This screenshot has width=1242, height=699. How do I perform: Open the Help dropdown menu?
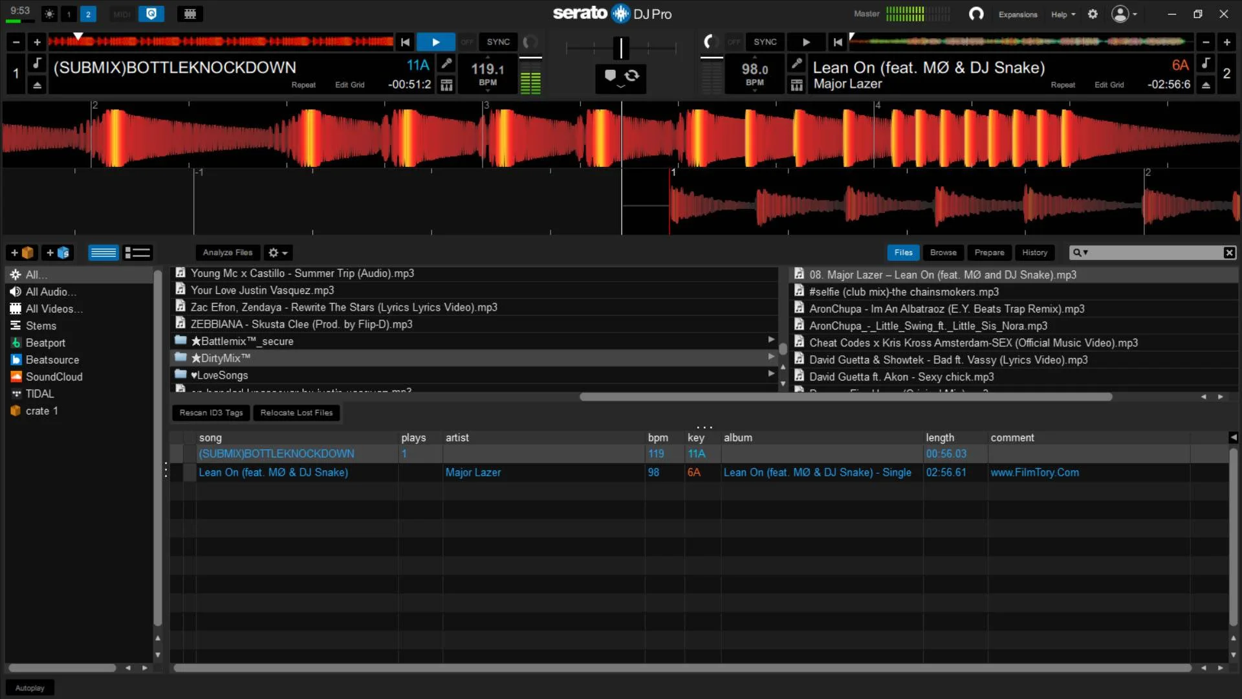1063,14
